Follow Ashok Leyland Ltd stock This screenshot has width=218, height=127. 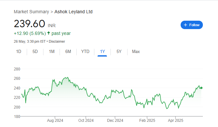(x=192, y=25)
